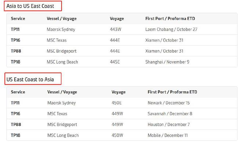Click Savannah / December 8 entry
Viewport: 242px width, 145px height.
coord(170,114)
